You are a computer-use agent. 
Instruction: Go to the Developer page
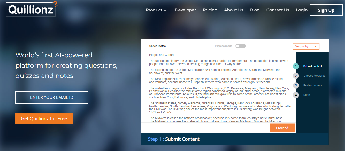click(x=185, y=10)
